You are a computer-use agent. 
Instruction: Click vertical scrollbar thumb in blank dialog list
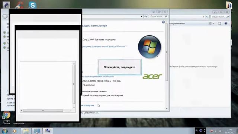(x=74, y=84)
